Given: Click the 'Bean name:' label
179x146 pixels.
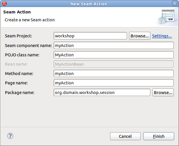Looking at the screenshot, I should 16,64.
